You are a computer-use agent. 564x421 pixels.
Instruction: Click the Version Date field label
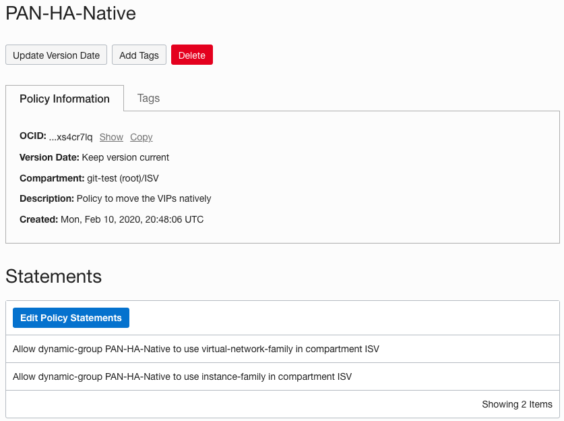click(x=49, y=157)
